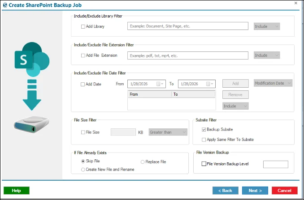Click the Add date range button

[x=235, y=83]
